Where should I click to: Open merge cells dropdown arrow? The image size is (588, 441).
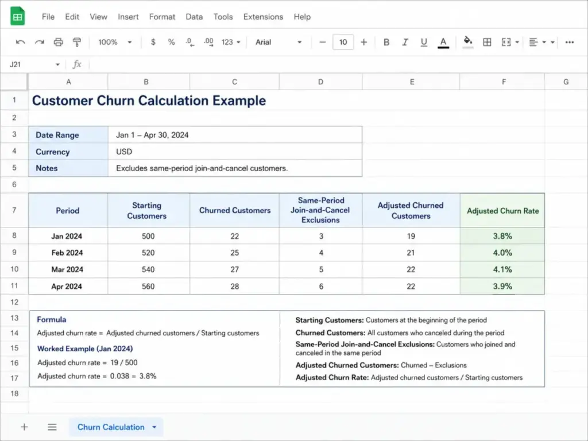point(517,42)
